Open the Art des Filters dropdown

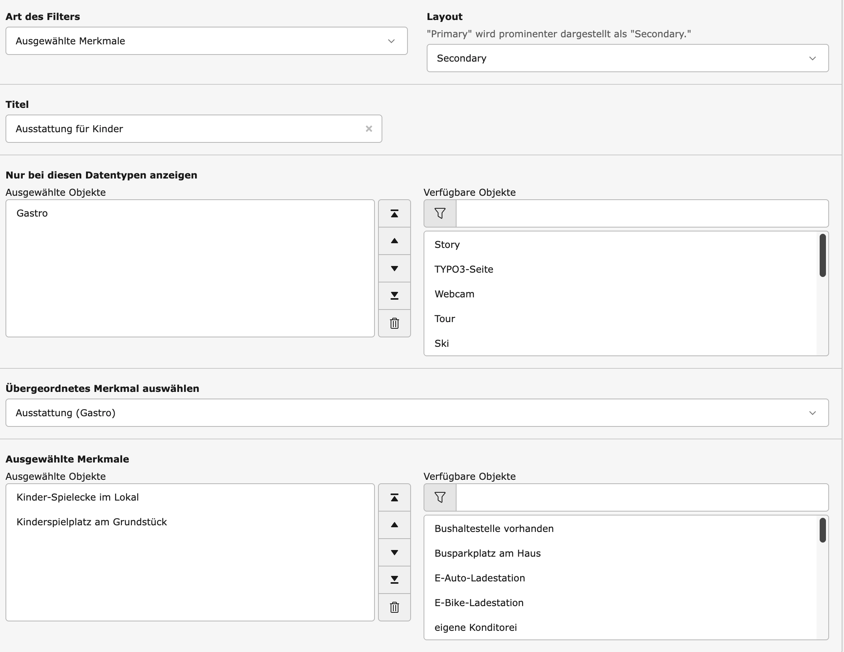click(x=206, y=41)
